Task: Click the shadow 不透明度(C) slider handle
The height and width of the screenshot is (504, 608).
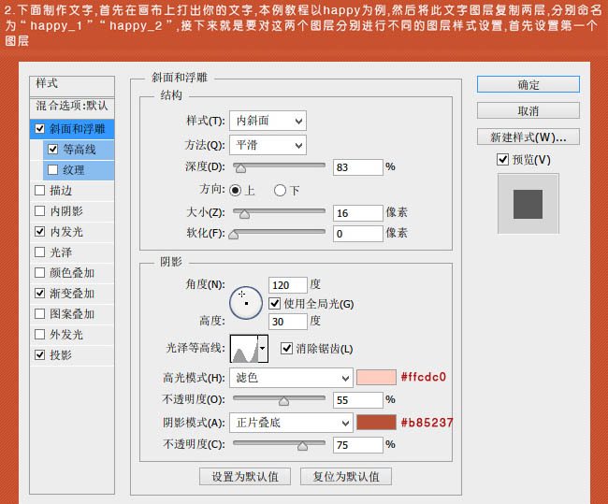Action: tap(302, 446)
